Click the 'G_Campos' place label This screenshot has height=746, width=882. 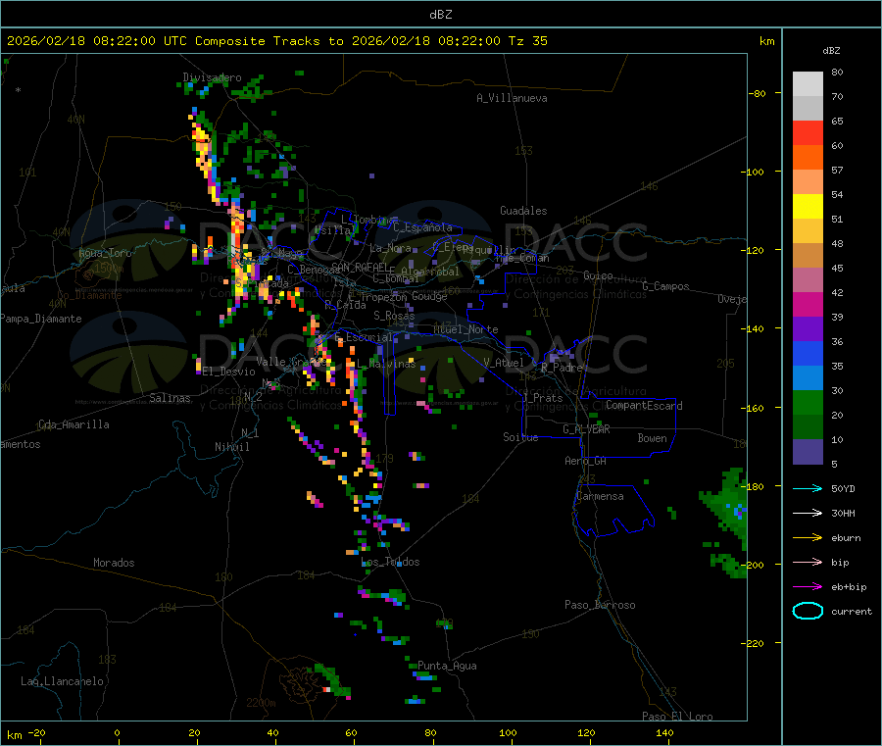point(666,286)
